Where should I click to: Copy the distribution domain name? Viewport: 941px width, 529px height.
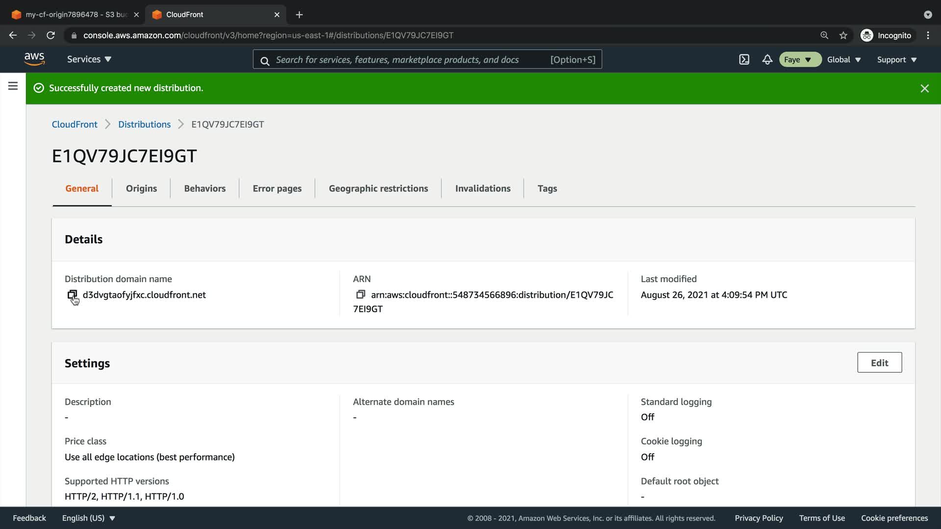coord(72,294)
